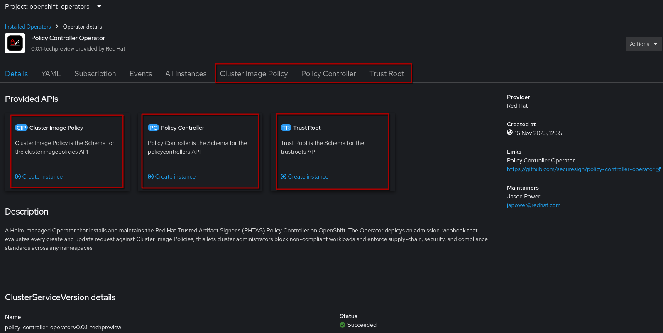The height and width of the screenshot is (333, 663).
Task: Click breadcrumb chevron after Installed Operators
Action: tap(57, 27)
